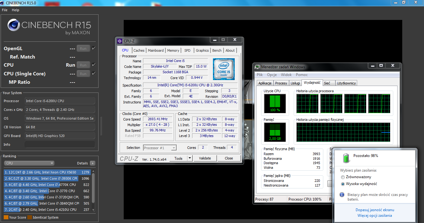Screen dimensions: 424x223
Task: Switch to the Mainboard tab in CPU-Z
Action: coord(156,50)
